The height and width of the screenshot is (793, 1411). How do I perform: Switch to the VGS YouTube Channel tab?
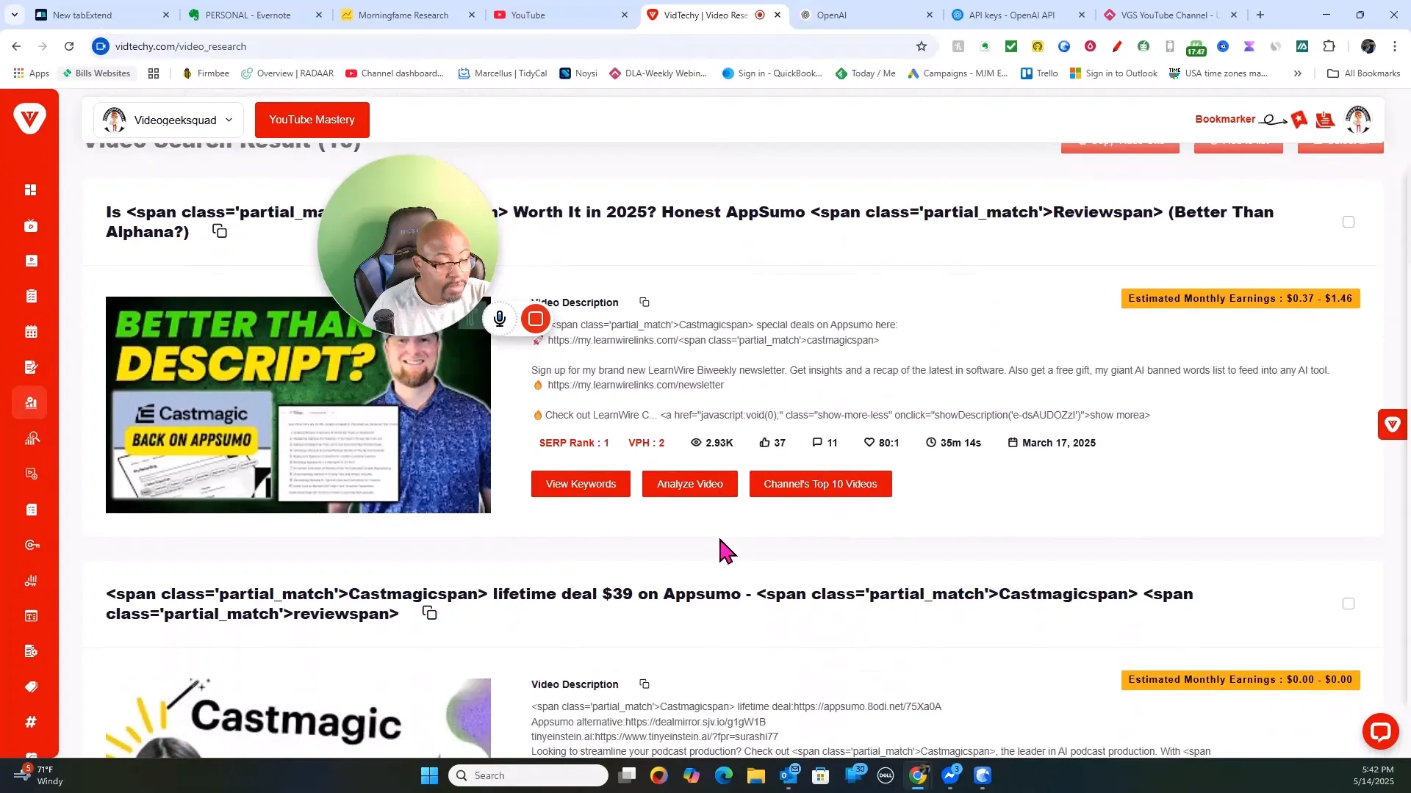(x=1170, y=15)
